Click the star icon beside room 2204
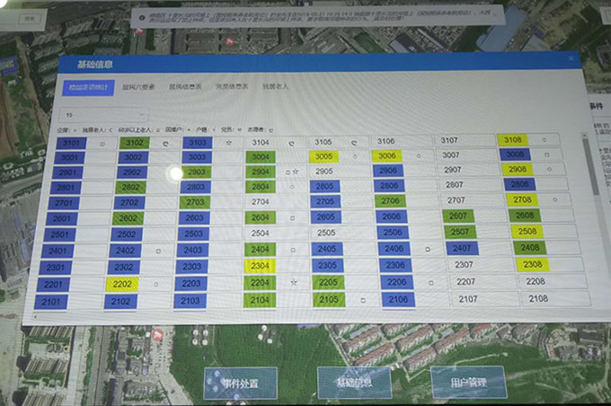The image size is (611, 406). click(293, 283)
